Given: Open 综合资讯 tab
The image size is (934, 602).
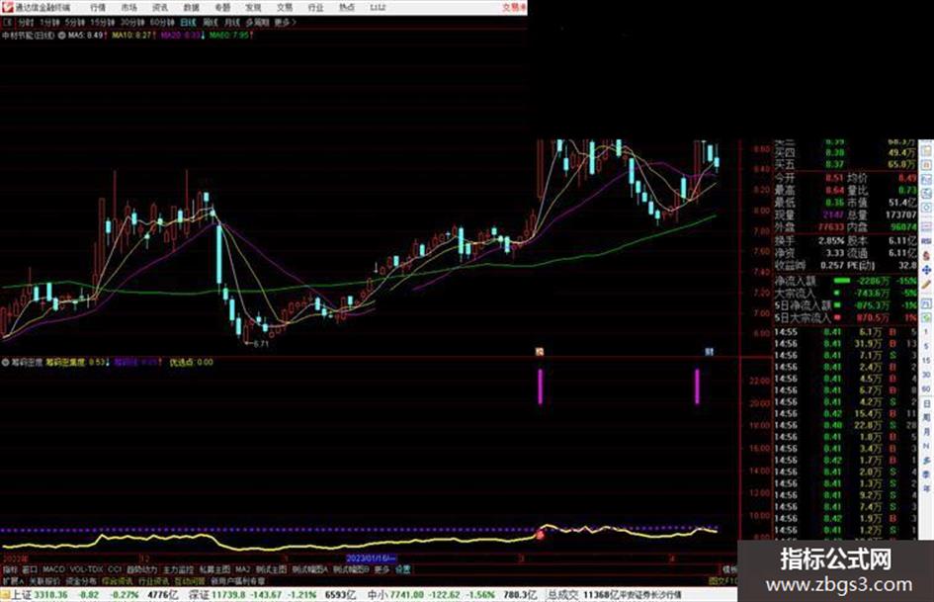Looking at the screenshot, I should click(118, 580).
